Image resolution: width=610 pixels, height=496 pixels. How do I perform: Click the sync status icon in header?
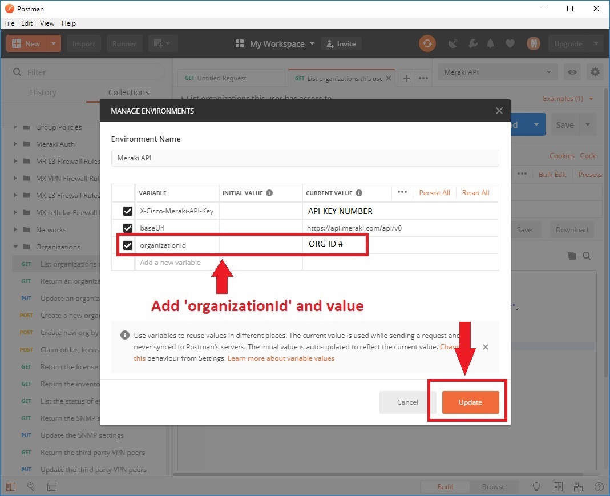(x=427, y=43)
